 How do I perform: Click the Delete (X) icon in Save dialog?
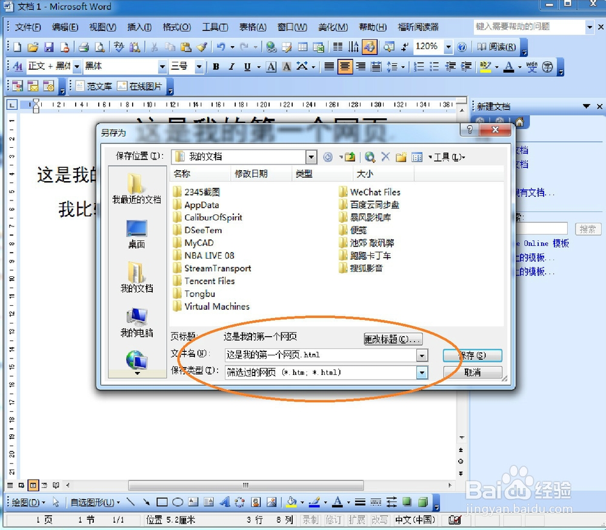coord(387,157)
